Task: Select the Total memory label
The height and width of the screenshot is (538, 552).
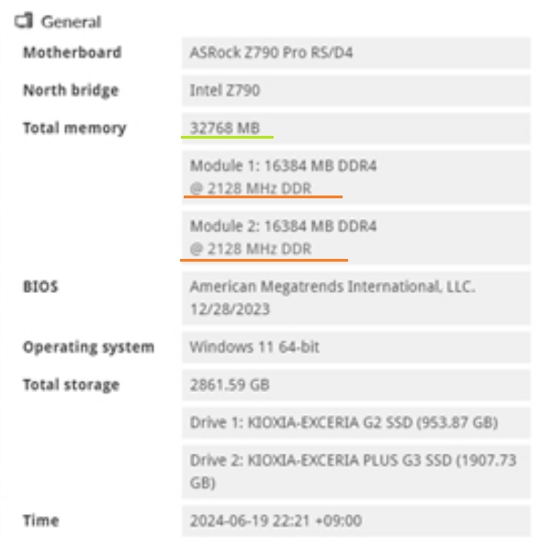Action: pyautogui.click(x=74, y=129)
